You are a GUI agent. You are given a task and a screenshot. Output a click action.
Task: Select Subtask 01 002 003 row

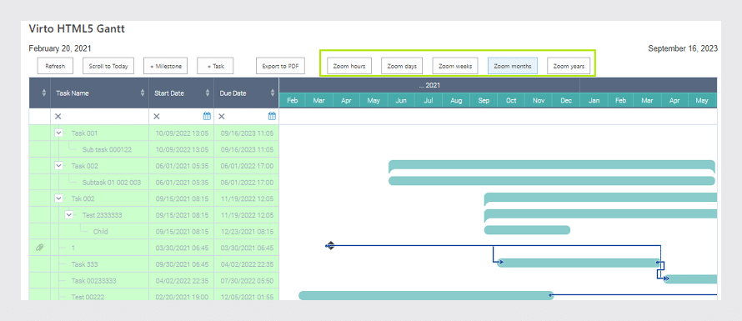154,183
